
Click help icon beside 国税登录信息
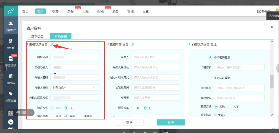tap(51, 44)
